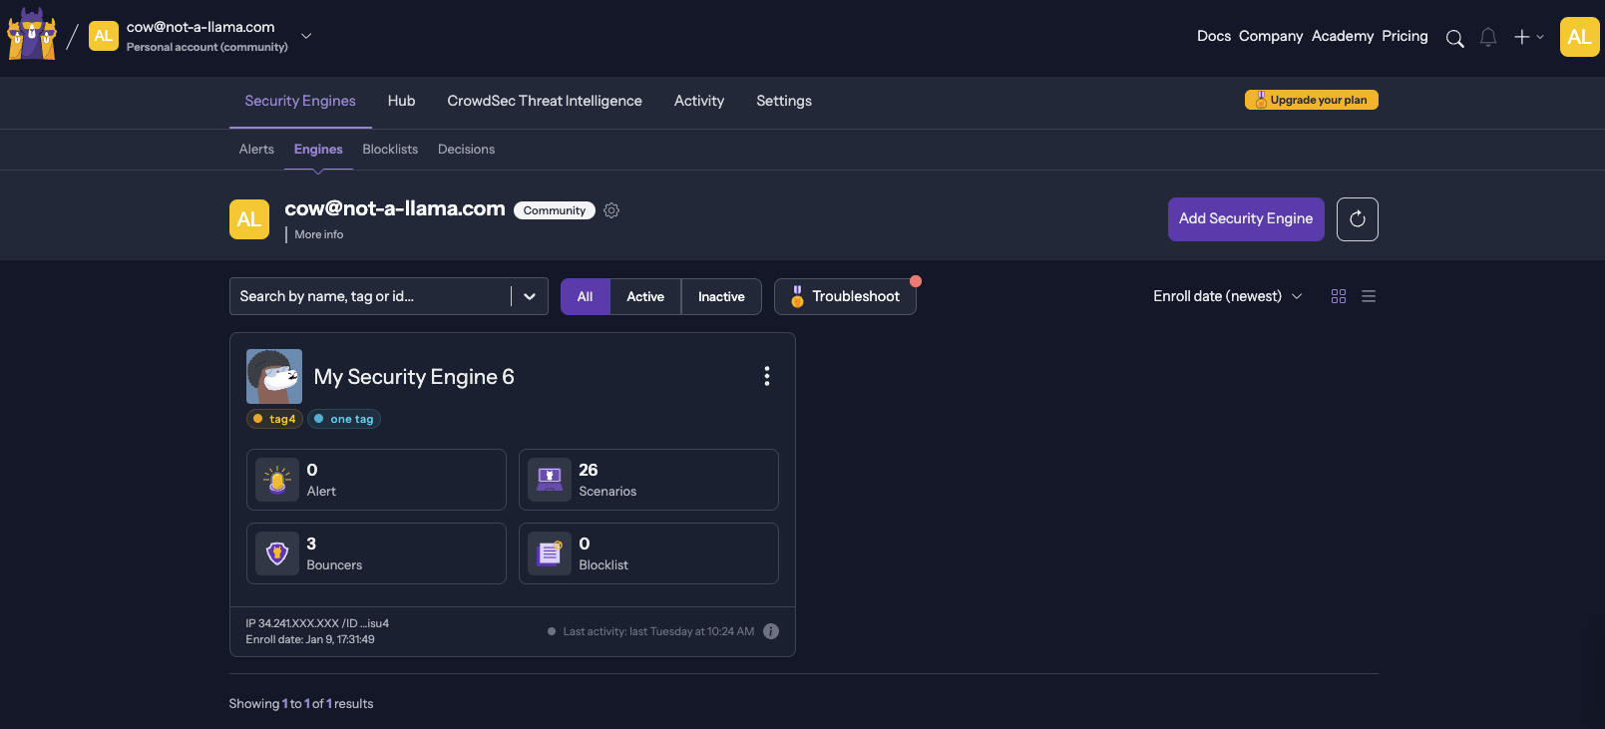Open the search magnifier icon
This screenshot has width=1605, height=729.
pyautogui.click(x=1454, y=38)
